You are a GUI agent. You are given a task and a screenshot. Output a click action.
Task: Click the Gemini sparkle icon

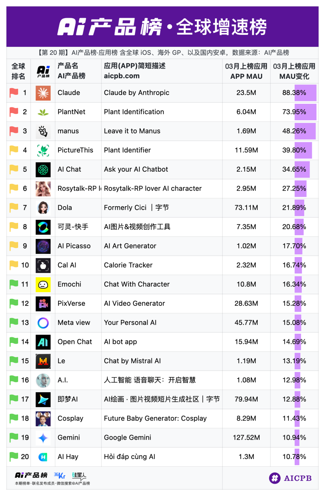43,438
